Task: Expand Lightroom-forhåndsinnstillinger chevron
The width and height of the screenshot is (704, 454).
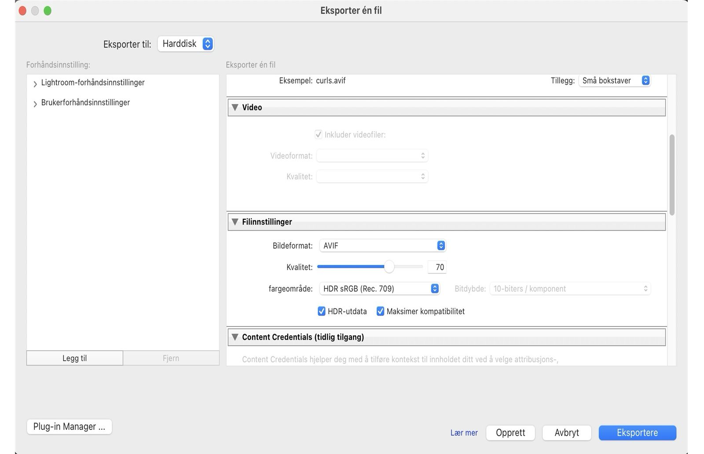Action: [35, 84]
